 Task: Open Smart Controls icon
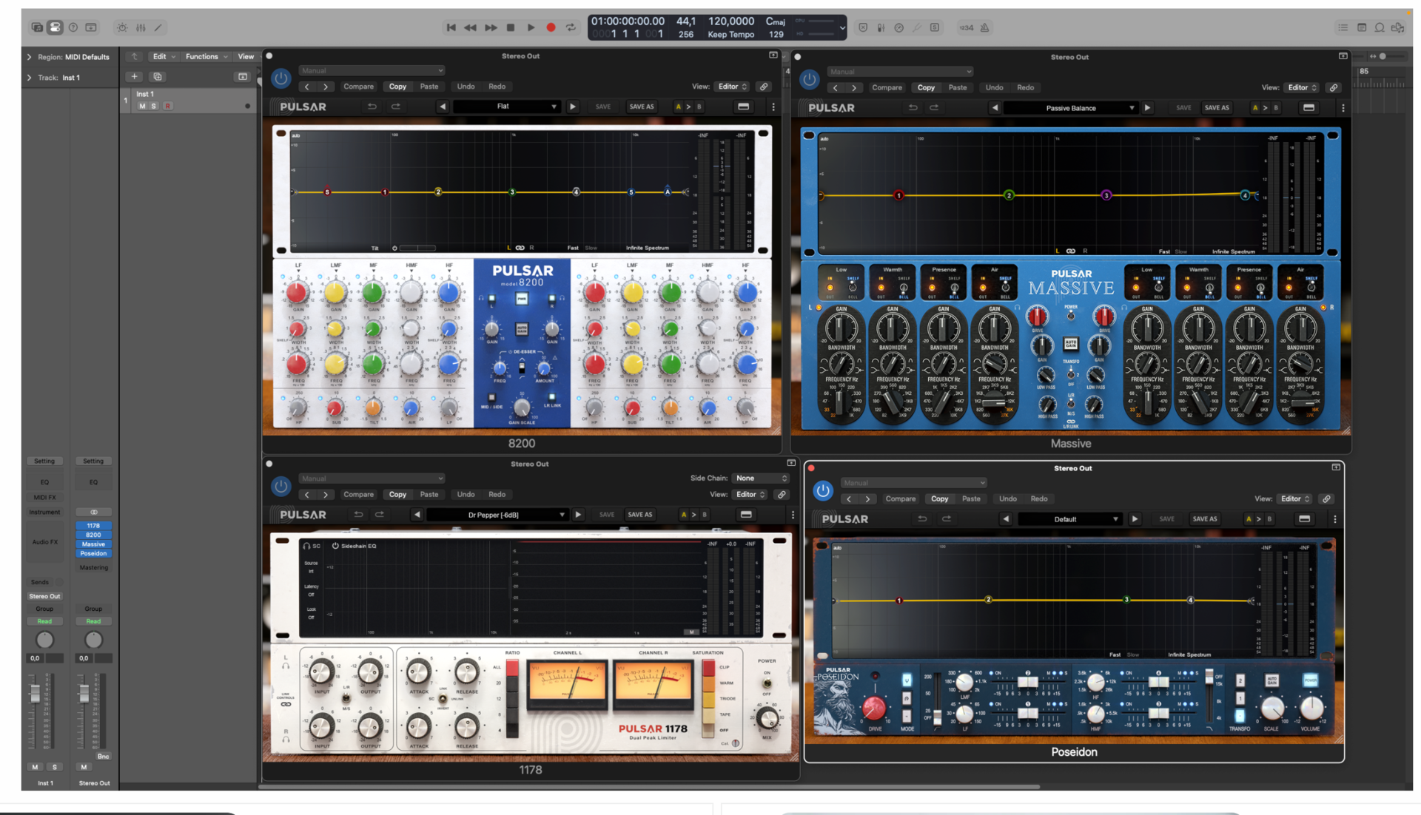[122, 27]
